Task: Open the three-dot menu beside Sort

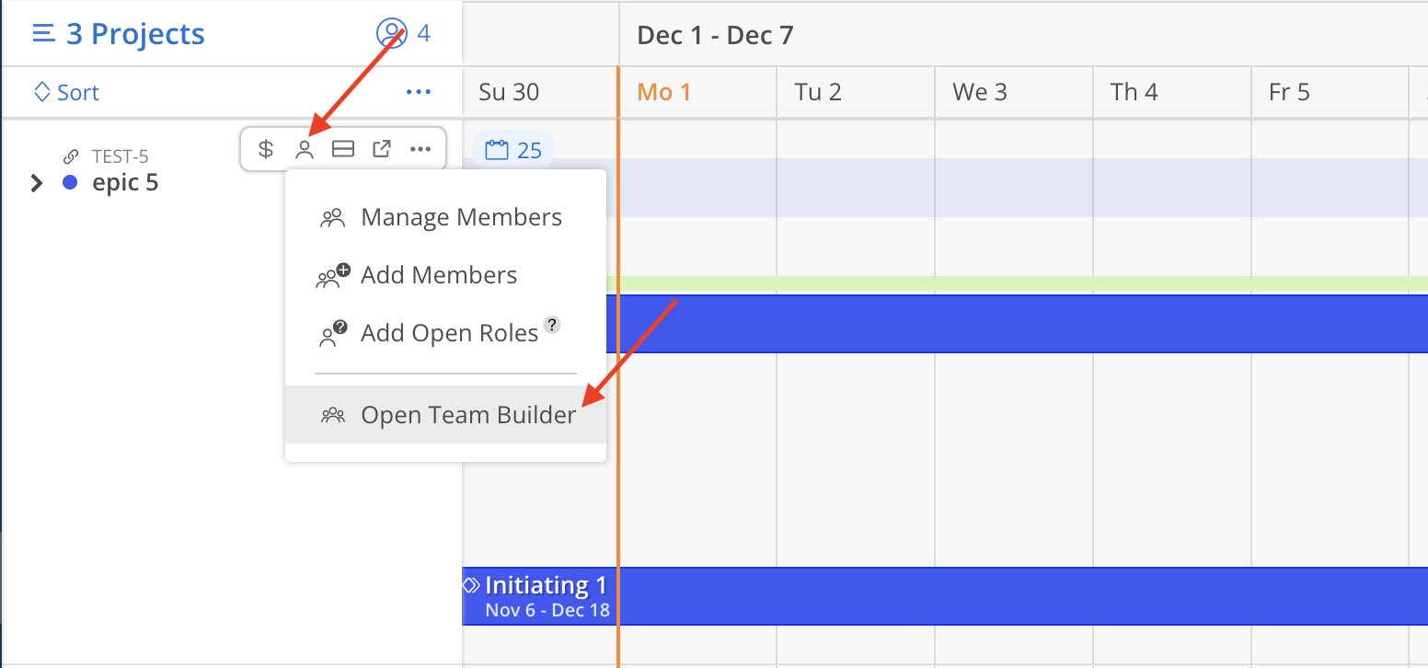Action: [419, 93]
